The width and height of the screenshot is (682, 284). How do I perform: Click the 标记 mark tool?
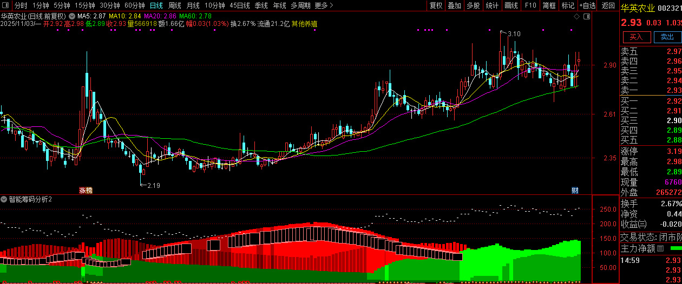(x=568, y=5)
